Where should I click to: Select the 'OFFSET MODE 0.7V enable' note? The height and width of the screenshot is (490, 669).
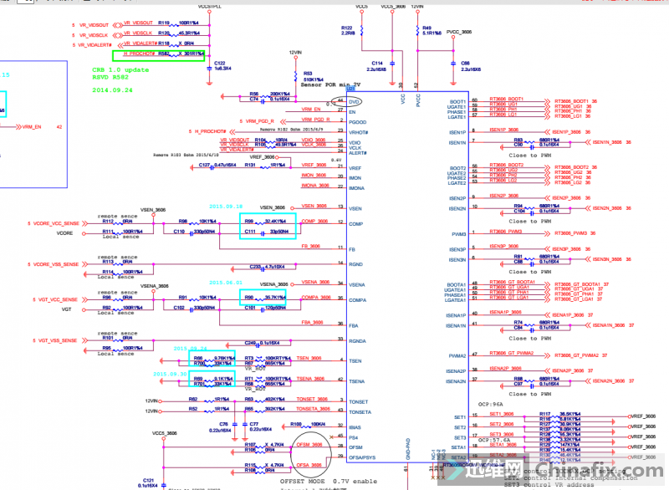(329, 481)
